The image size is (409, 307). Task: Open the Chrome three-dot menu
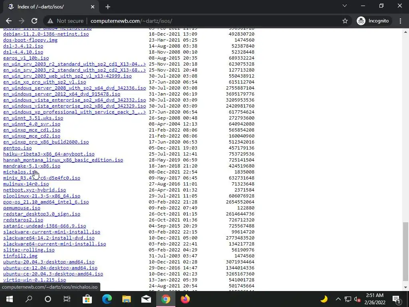click(400, 21)
